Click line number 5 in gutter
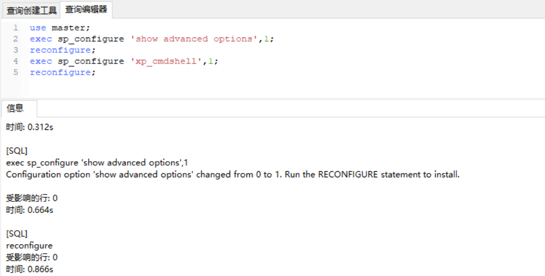 pyautogui.click(x=16, y=72)
